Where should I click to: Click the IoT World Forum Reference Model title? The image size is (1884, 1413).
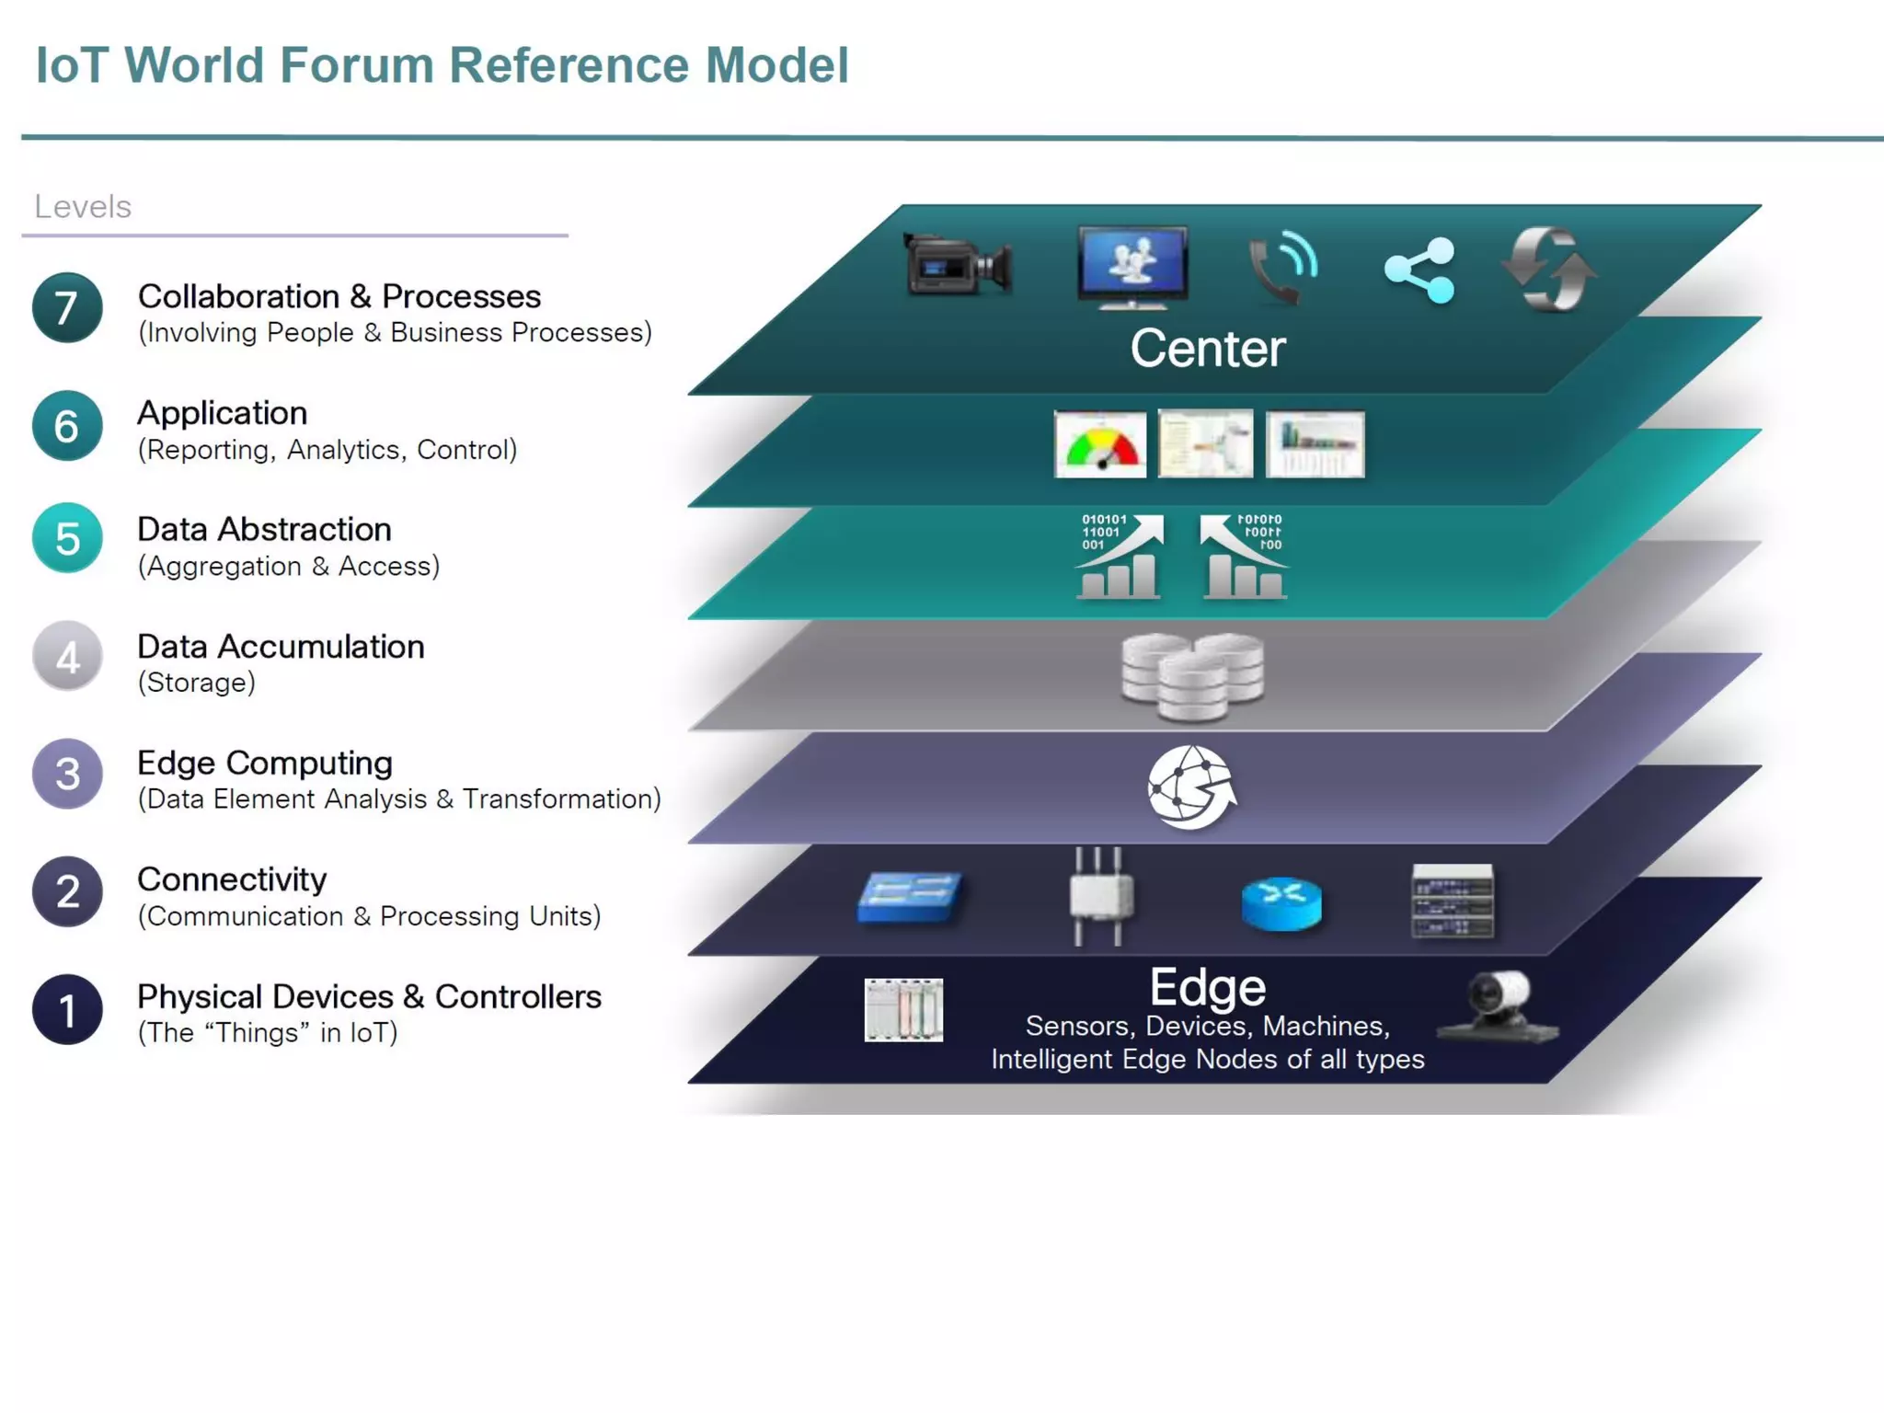[x=442, y=65]
